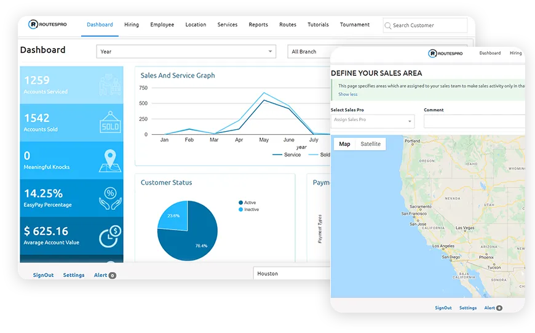Toggle the Inactive legend item in Customer Status

248,210
